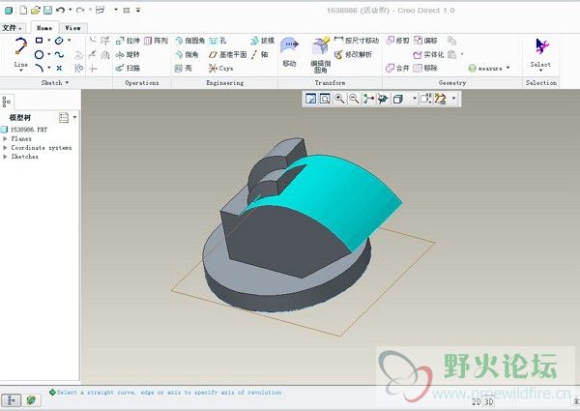The height and width of the screenshot is (411, 580).
Task: Click the 移除 remove tool
Action: [x=425, y=68]
